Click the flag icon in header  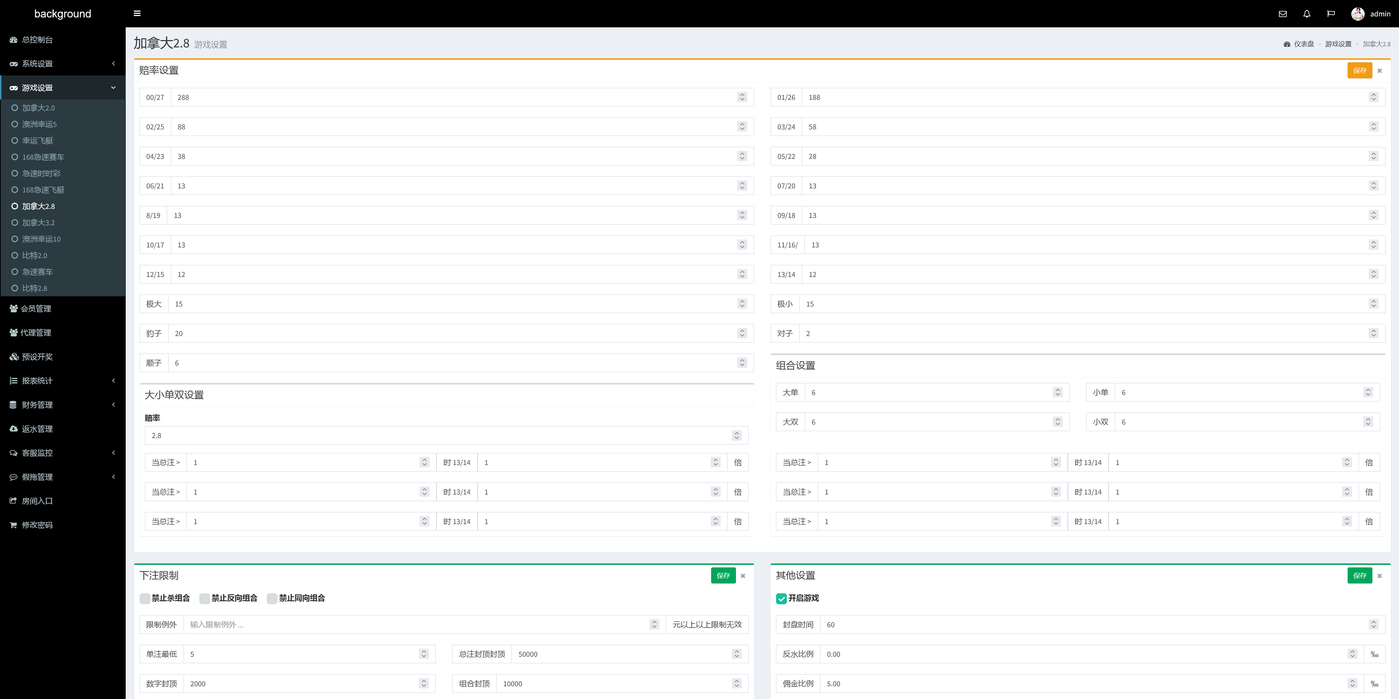(1331, 14)
